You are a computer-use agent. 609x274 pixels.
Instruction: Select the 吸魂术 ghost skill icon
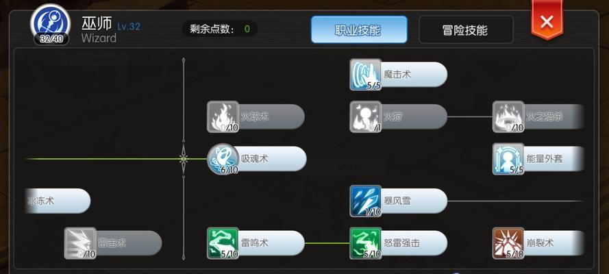[x=223, y=159]
